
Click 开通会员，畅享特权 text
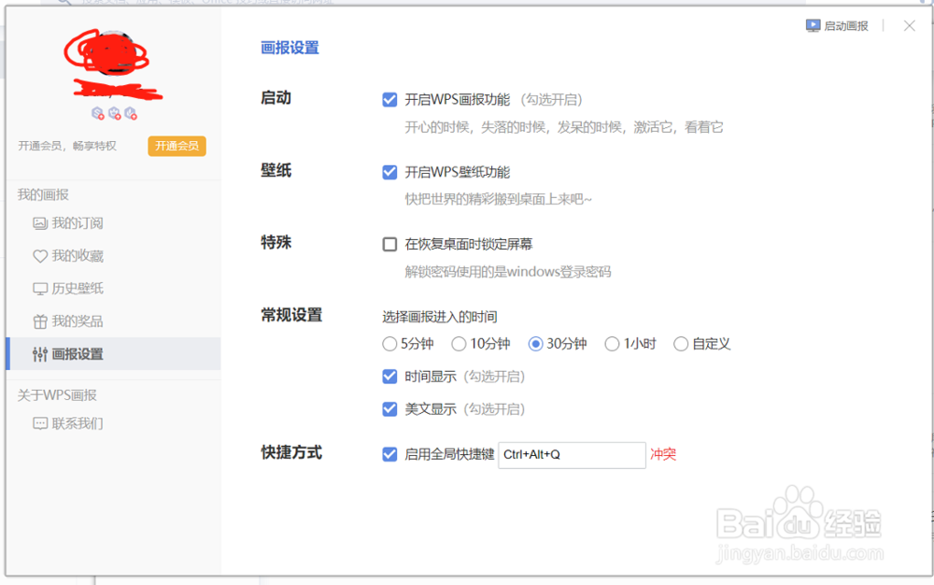click(x=67, y=146)
